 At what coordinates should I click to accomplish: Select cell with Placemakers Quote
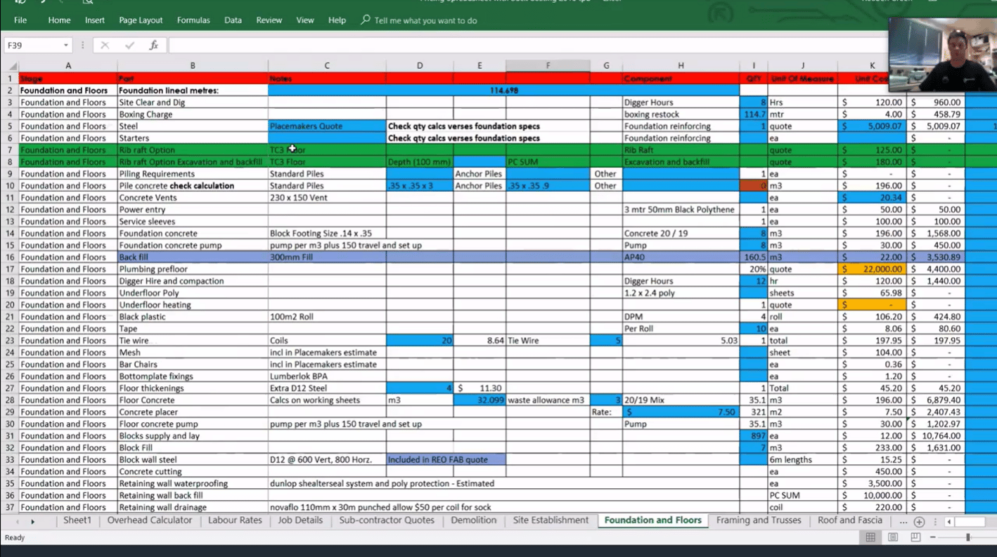click(x=327, y=126)
